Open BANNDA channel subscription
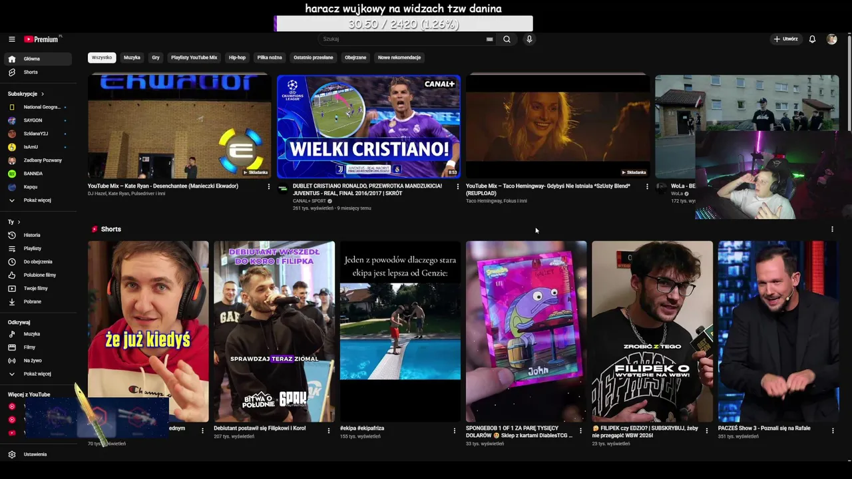 37,174
